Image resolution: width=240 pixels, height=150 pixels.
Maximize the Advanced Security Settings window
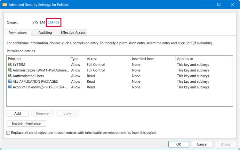point(219,5)
